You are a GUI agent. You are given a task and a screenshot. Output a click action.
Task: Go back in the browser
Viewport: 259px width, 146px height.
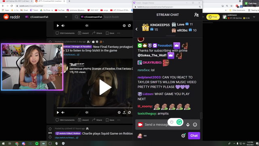click(3, 6)
